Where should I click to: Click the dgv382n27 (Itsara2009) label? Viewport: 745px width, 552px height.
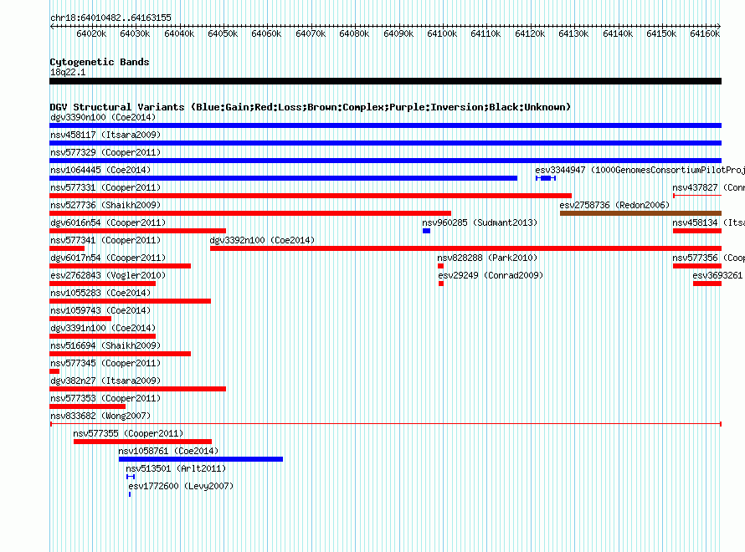[x=105, y=381]
